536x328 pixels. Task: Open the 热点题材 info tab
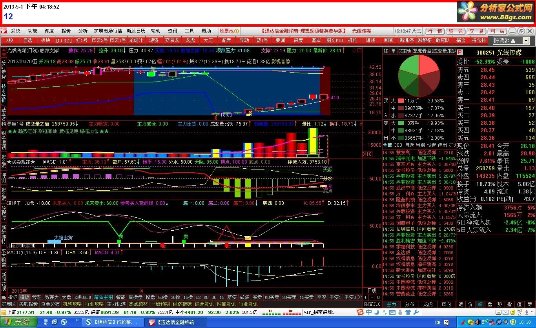[139, 304]
